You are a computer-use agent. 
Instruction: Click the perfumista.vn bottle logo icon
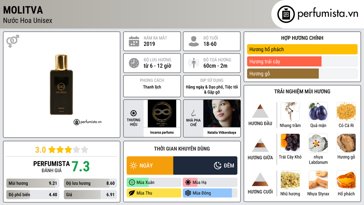click(286, 14)
